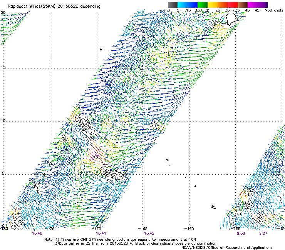Click the latitude label '5' on left axis
285x250 pixels.
pos(3,173)
